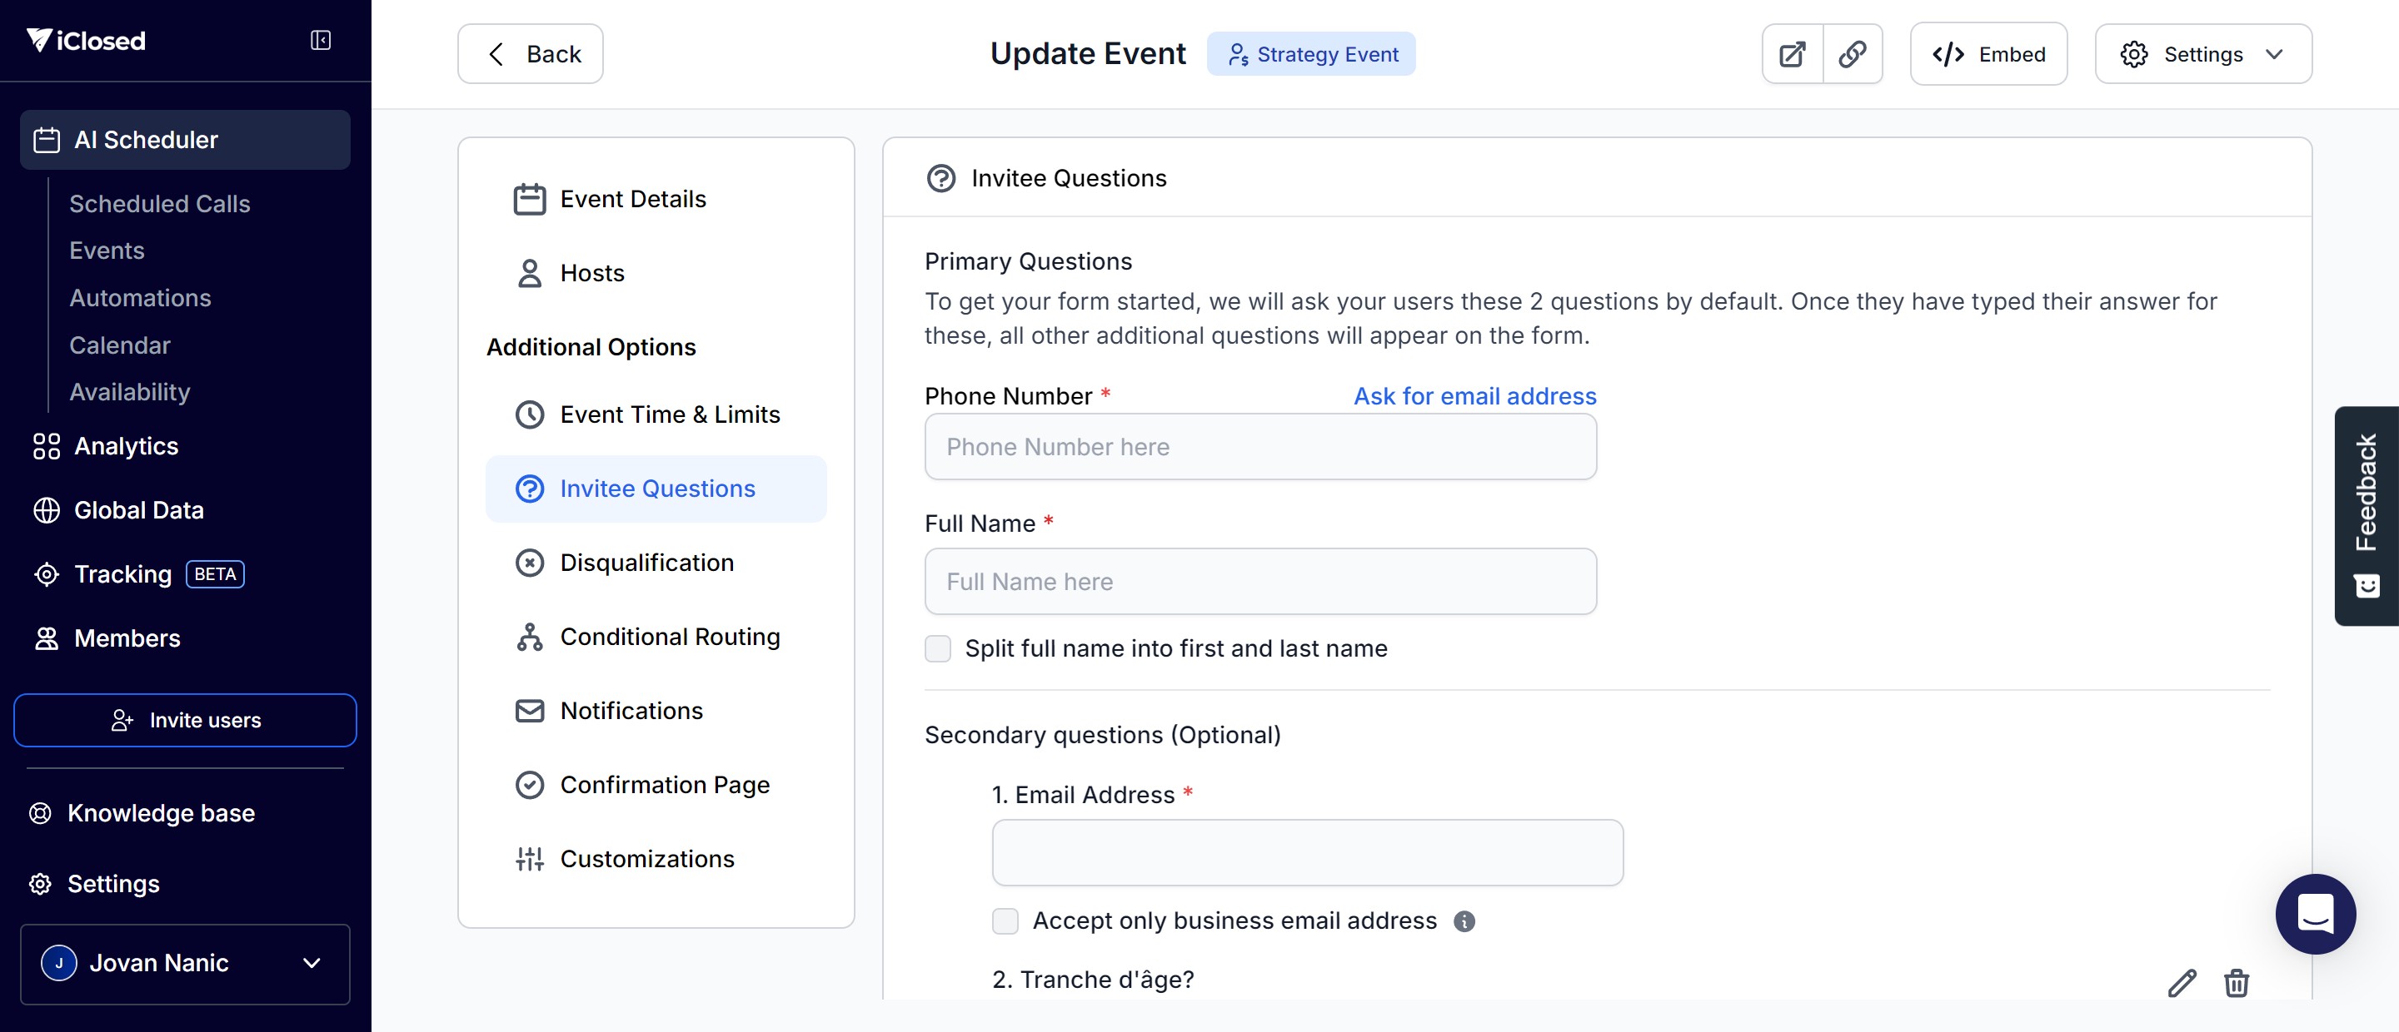Collapse the AI Scheduler section
The height and width of the screenshot is (1032, 2399).
coord(184,140)
